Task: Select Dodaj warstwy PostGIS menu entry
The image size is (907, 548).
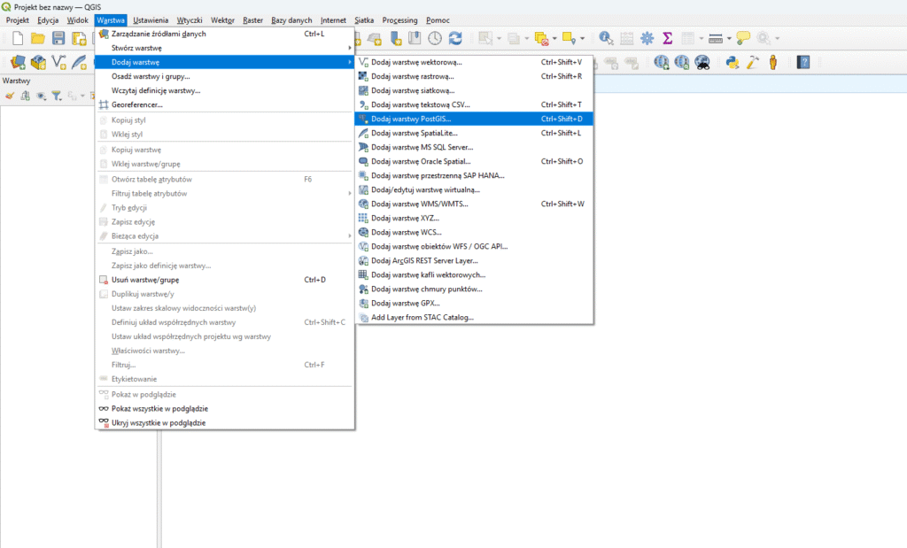Action: [x=412, y=119]
